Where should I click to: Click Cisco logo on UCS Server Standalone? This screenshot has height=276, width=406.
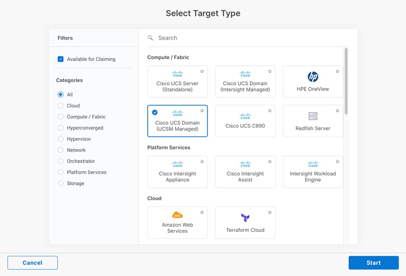pos(177,74)
